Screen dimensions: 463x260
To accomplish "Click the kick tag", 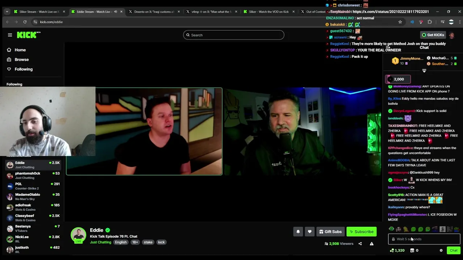I will click(161, 242).
